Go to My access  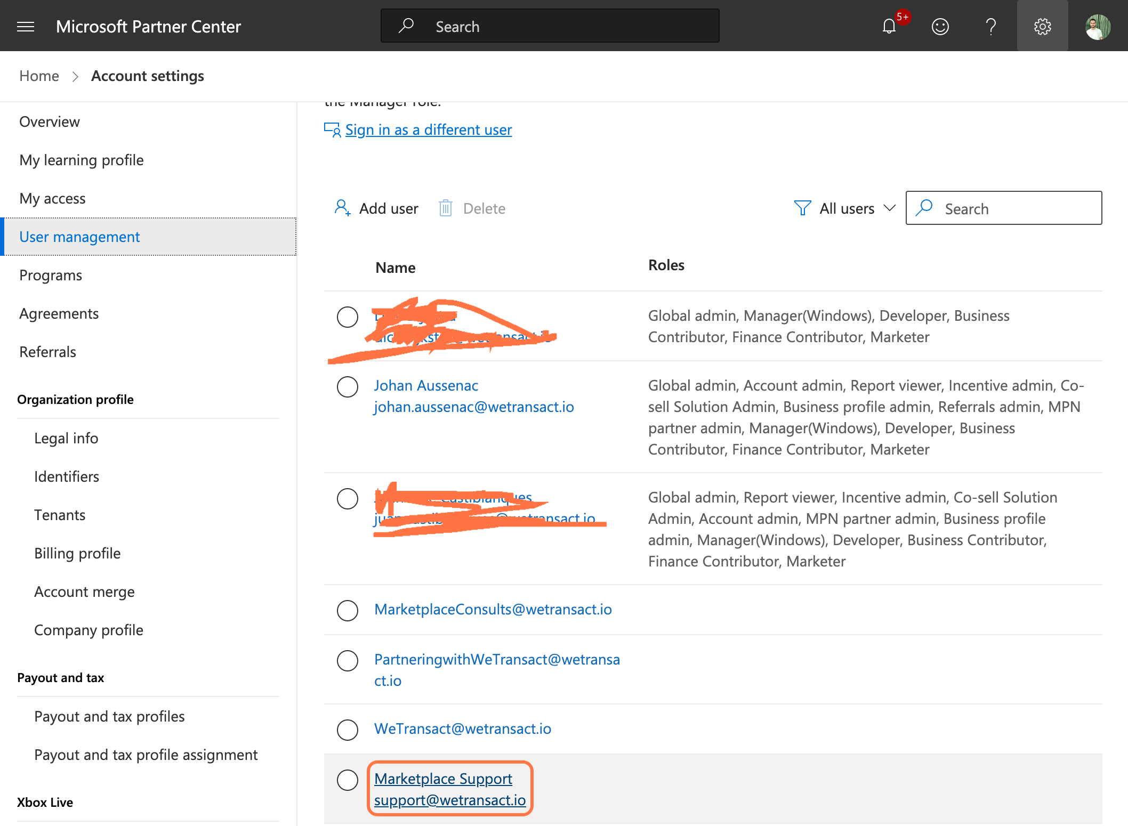[x=52, y=199]
